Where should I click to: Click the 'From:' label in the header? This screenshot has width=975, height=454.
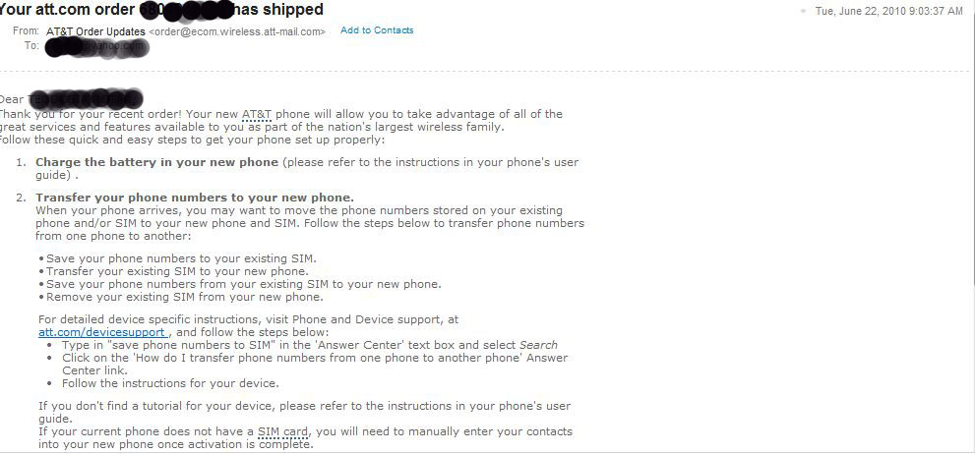(x=26, y=31)
